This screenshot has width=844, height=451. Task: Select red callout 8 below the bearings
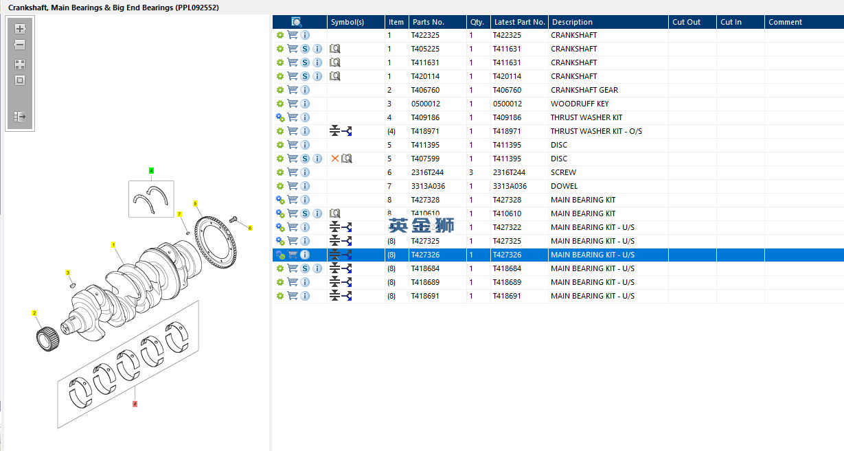tap(135, 404)
